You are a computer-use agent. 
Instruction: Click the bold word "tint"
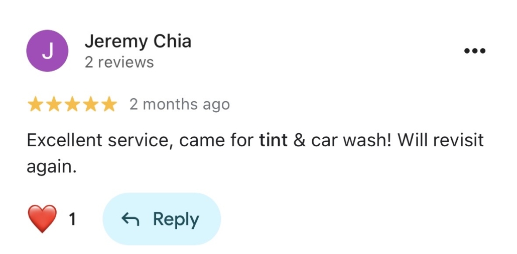pyautogui.click(x=273, y=141)
